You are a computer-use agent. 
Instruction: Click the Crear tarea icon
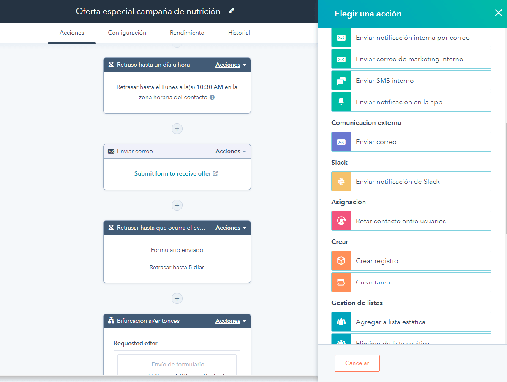[x=341, y=282]
